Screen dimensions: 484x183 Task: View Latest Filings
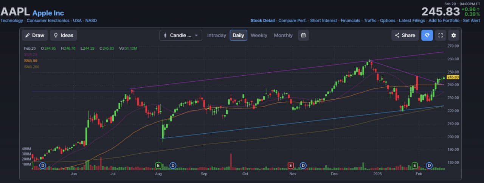[412, 21]
